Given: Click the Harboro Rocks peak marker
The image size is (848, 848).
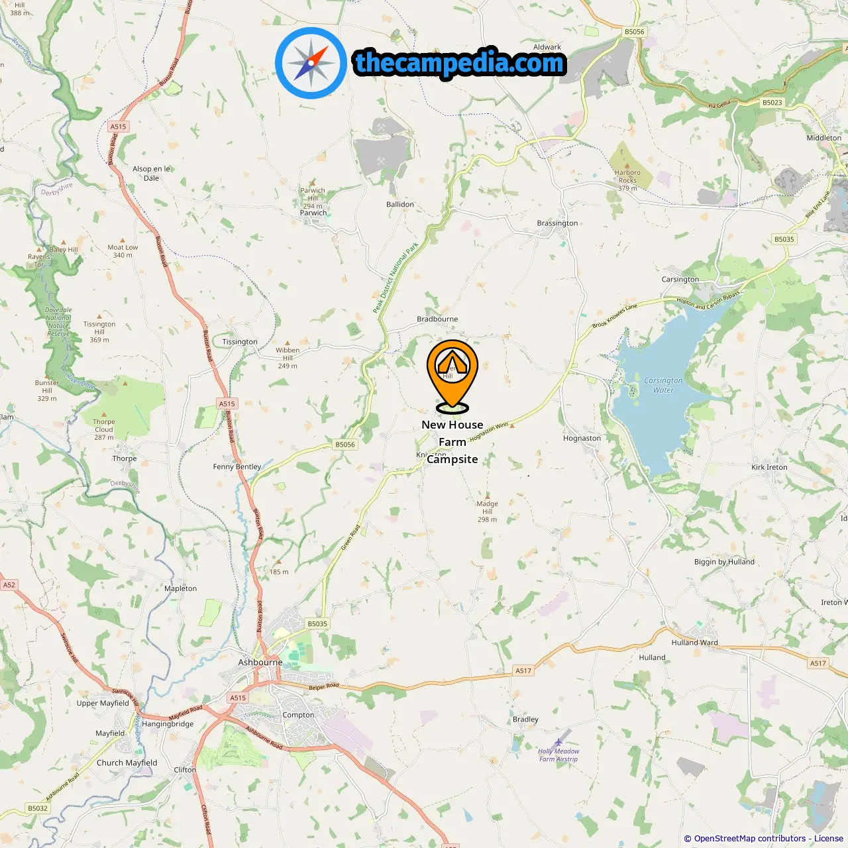Looking at the screenshot, I should pyautogui.click(x=627, y=164).
